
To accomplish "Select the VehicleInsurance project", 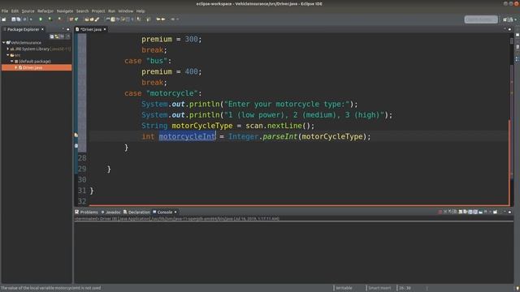I will coord(26,43).
